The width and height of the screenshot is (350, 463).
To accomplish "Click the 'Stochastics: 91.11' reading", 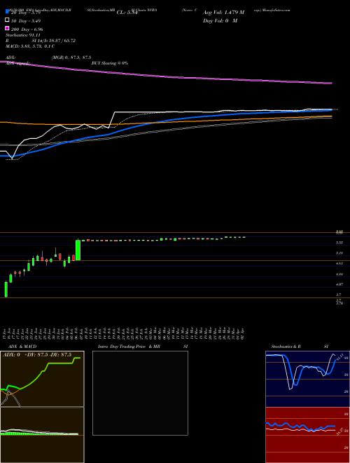I will pos(23,35).
